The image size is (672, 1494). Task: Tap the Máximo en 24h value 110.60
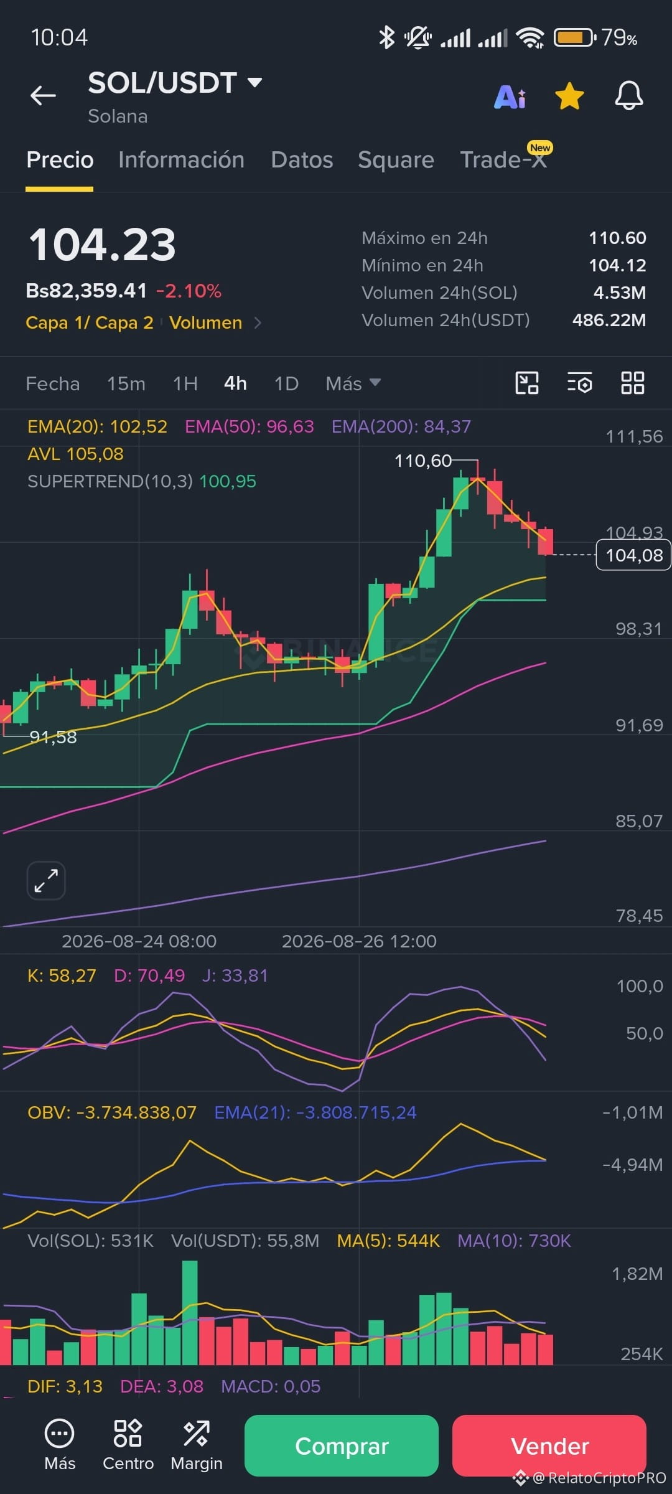pyautogui.click(x=617, y=238)
